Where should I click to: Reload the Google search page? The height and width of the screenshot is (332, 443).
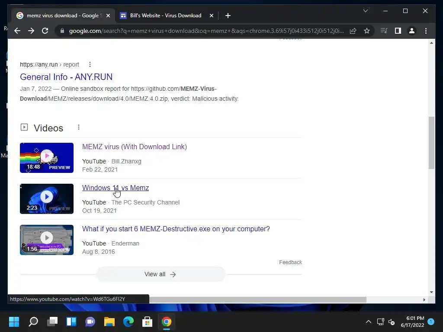click(45, 31)
